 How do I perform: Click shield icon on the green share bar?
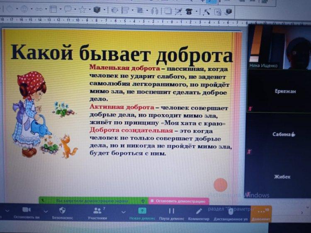tap(143, 201)
